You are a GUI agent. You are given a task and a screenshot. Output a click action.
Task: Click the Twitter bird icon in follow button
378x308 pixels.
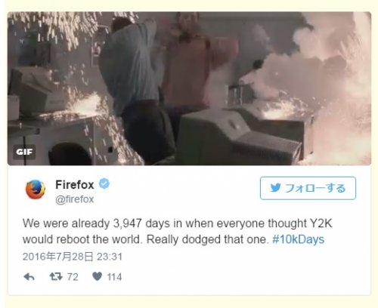tap(275, 188)
